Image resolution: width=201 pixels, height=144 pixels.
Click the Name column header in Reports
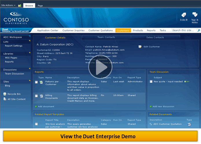pyautogui.click(x=49, y=78)
